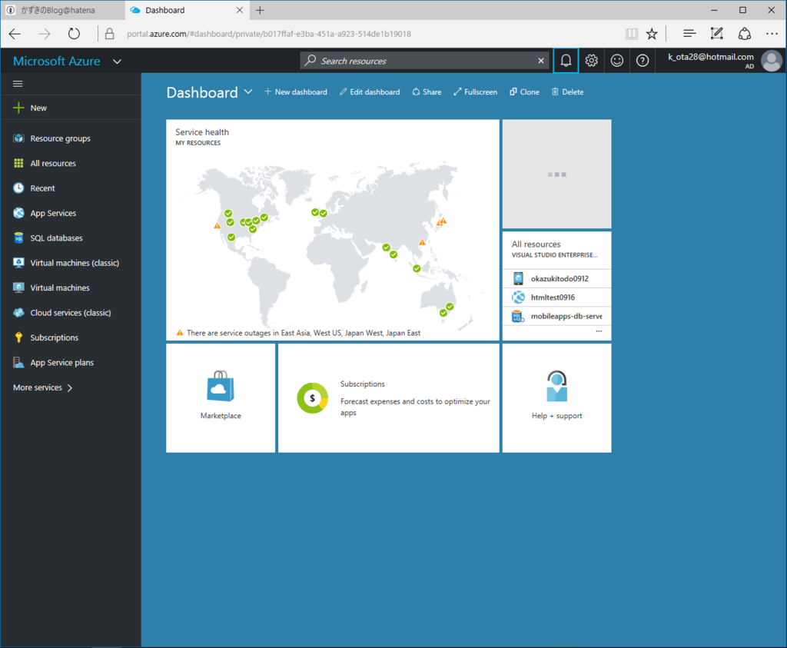Click the service outages warning message
The image size is (787, 648).
[299, 333]
